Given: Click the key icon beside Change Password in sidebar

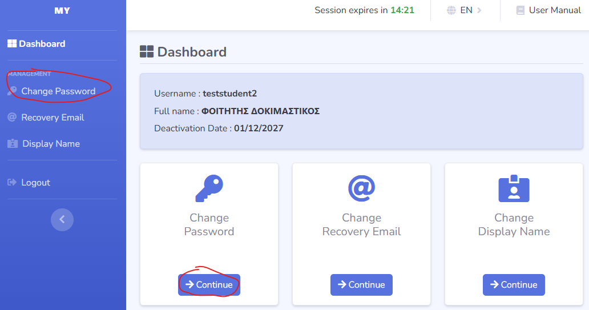Looking at the screenshot, I should click(x=12, y=91).
